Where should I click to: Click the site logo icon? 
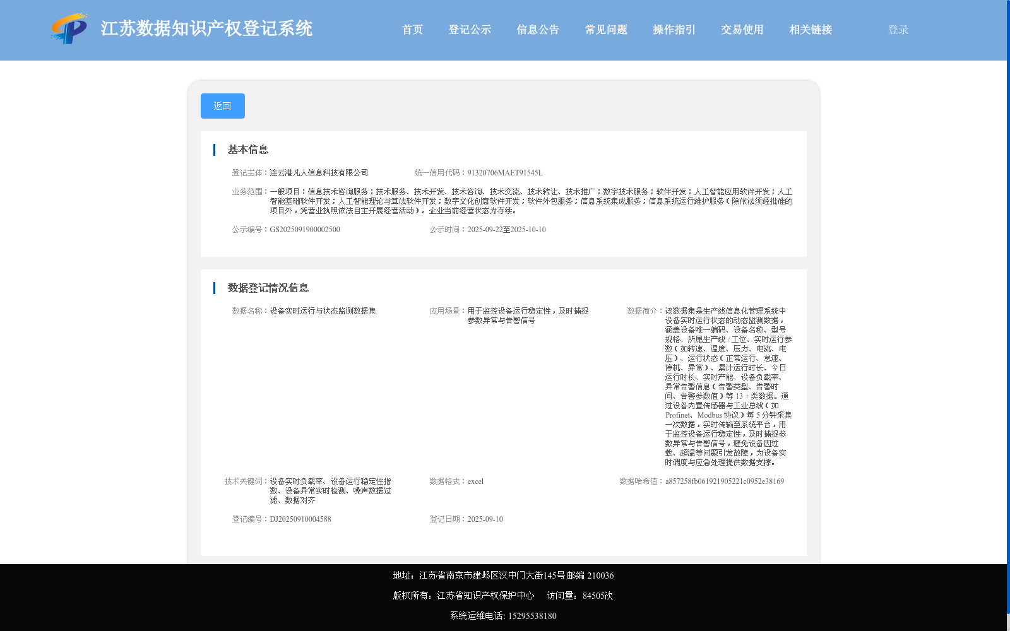click(69, 28)
